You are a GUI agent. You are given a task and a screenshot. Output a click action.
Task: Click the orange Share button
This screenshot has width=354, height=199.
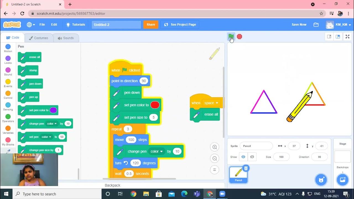(x=151, y=25)
